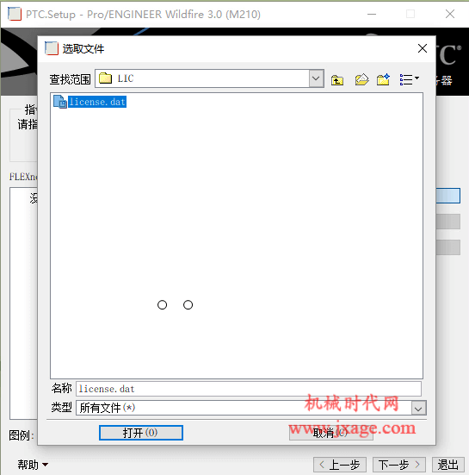Select the license.dat file icon
The height and width of the screenshot is (475, 469).
[x=60, y=102]
